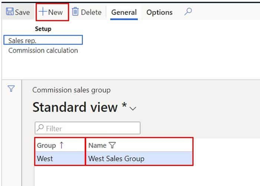Click the Delete trash can icon
The width and height of the screenshot is (260, 186).
[75, 12]
